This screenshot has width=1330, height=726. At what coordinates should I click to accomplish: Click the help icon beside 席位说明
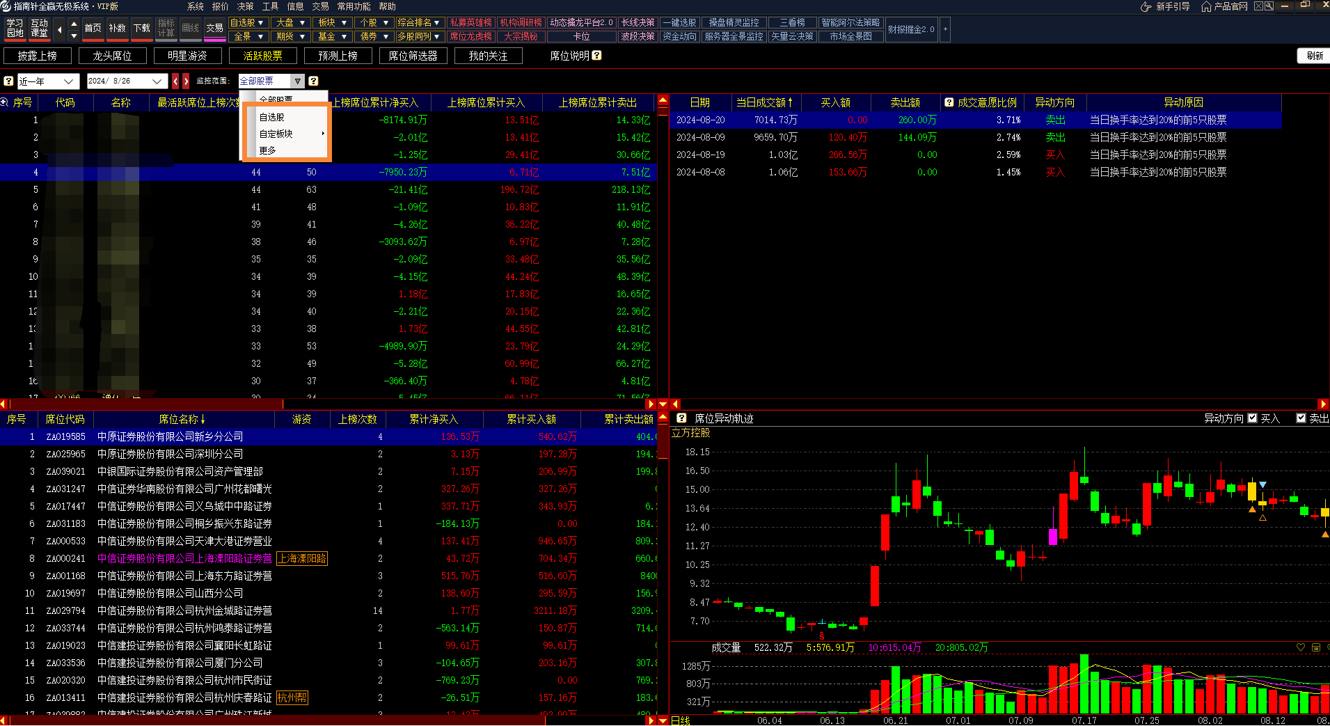596,56
